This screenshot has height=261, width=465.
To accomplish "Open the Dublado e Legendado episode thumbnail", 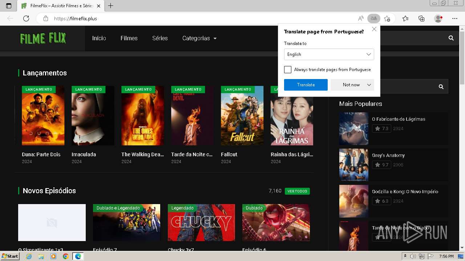I will [126, 223].
